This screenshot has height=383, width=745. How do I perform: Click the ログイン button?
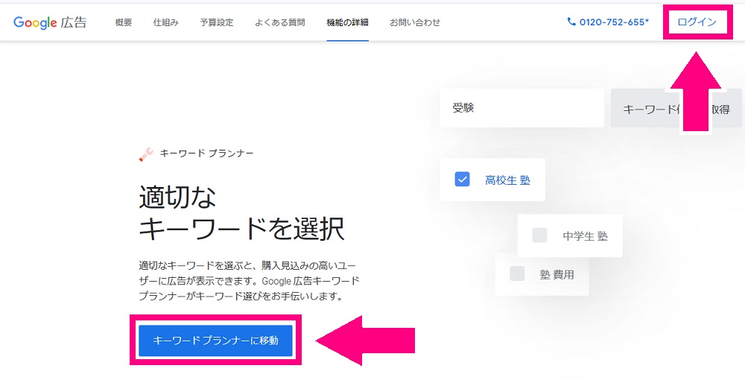point(697,22)
